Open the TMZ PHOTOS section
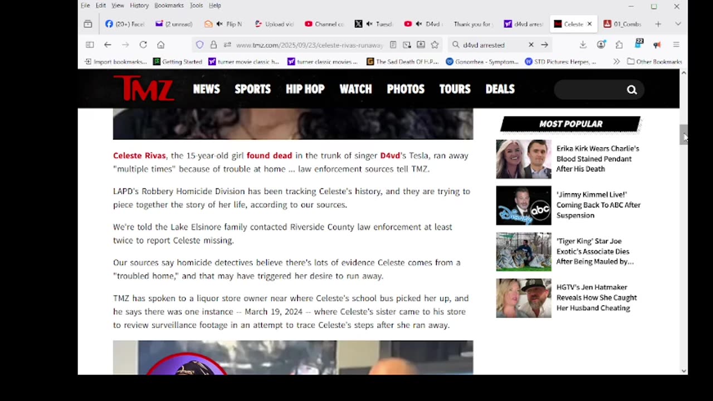 (x=406, y=89)
